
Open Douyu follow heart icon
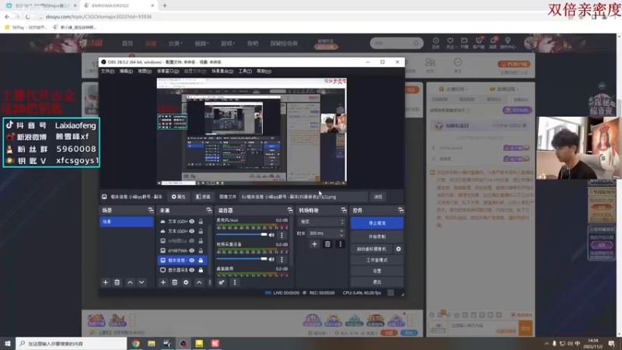450,43
